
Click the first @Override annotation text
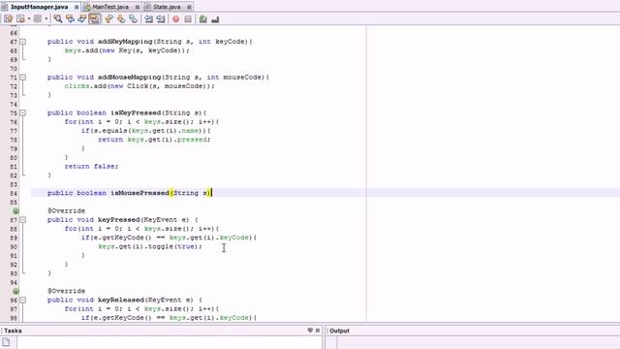[x=67, y=211]
